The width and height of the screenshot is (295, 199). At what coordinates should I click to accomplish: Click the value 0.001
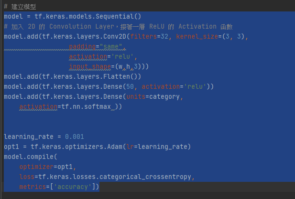pyautogui.click(x=74, y=136)
